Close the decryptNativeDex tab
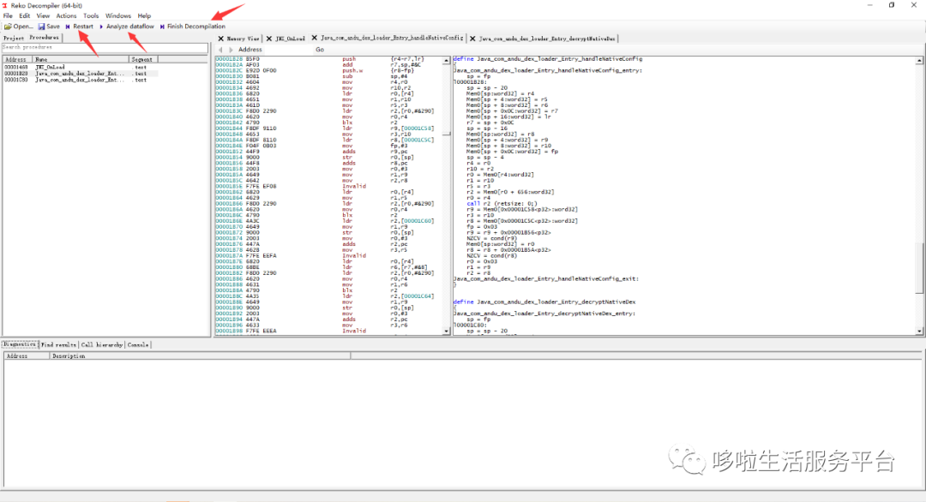The width and height of the screenshot is (926, 502). click(x=472, y=39)
